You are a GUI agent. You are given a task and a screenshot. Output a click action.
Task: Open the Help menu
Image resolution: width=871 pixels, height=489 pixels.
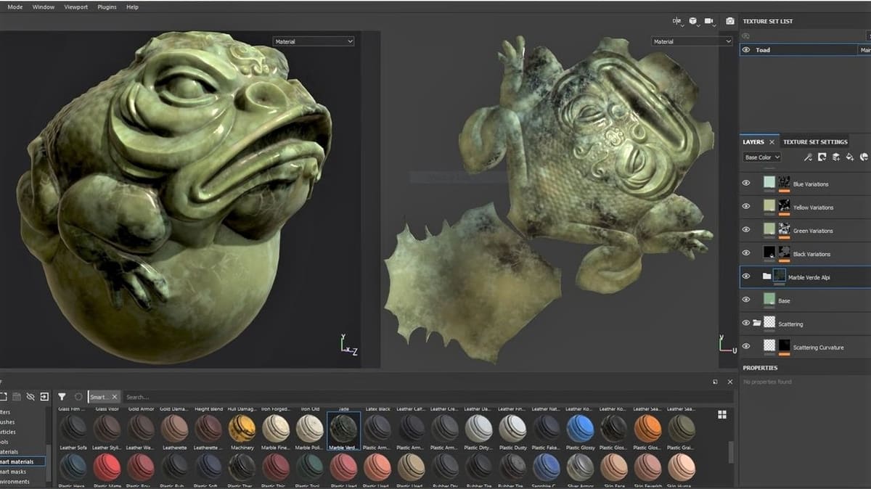click(x=132, y=7)
